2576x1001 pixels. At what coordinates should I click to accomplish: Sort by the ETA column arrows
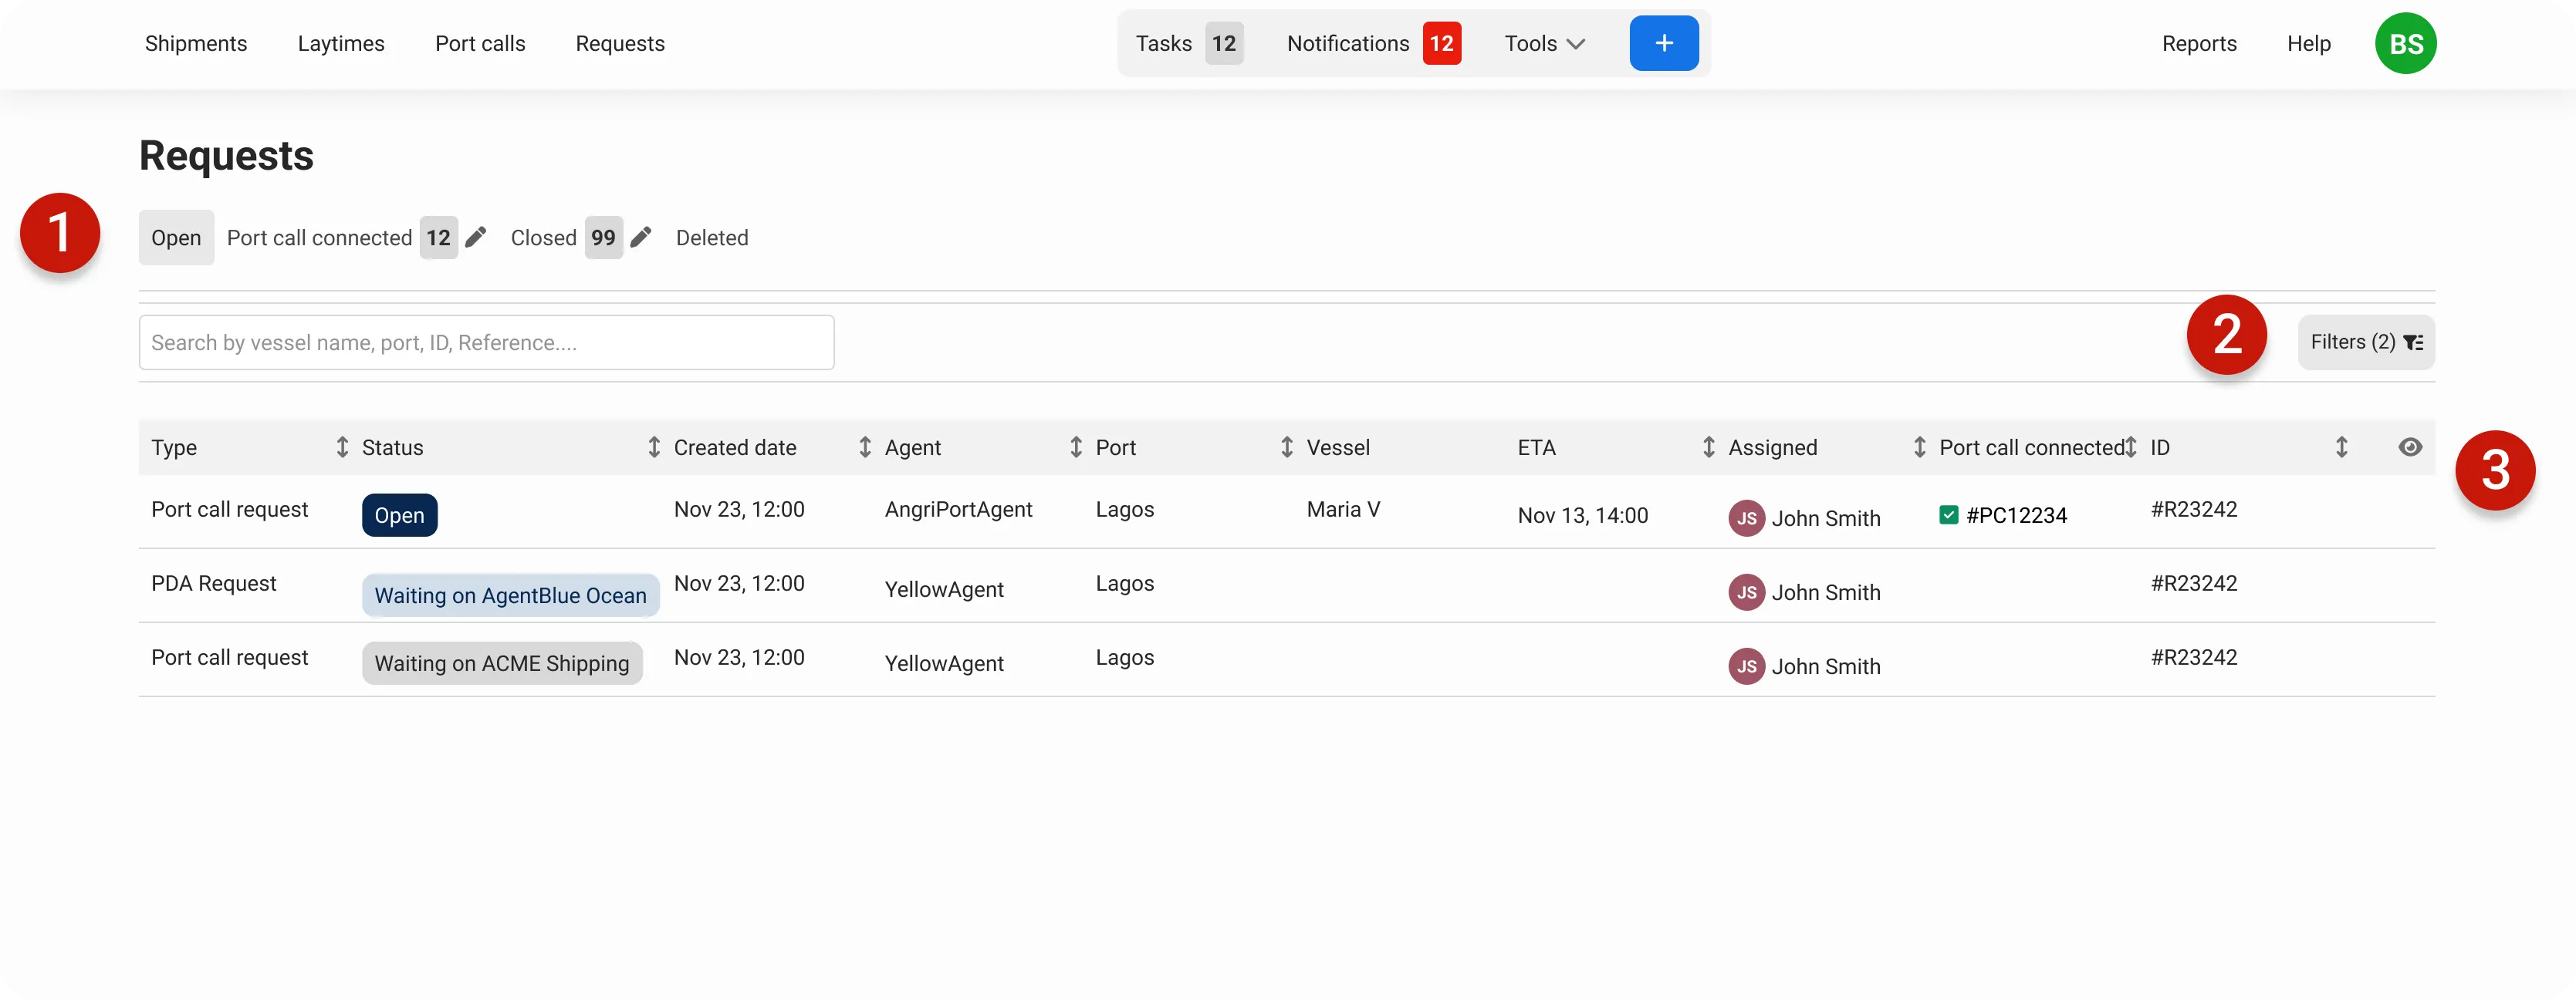(1709, 447)
